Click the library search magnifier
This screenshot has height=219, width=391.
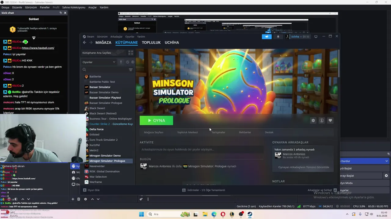(84, 70)
